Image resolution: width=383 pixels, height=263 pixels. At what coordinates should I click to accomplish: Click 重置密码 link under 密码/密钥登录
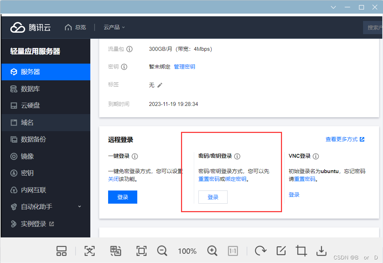pos(209,179)
